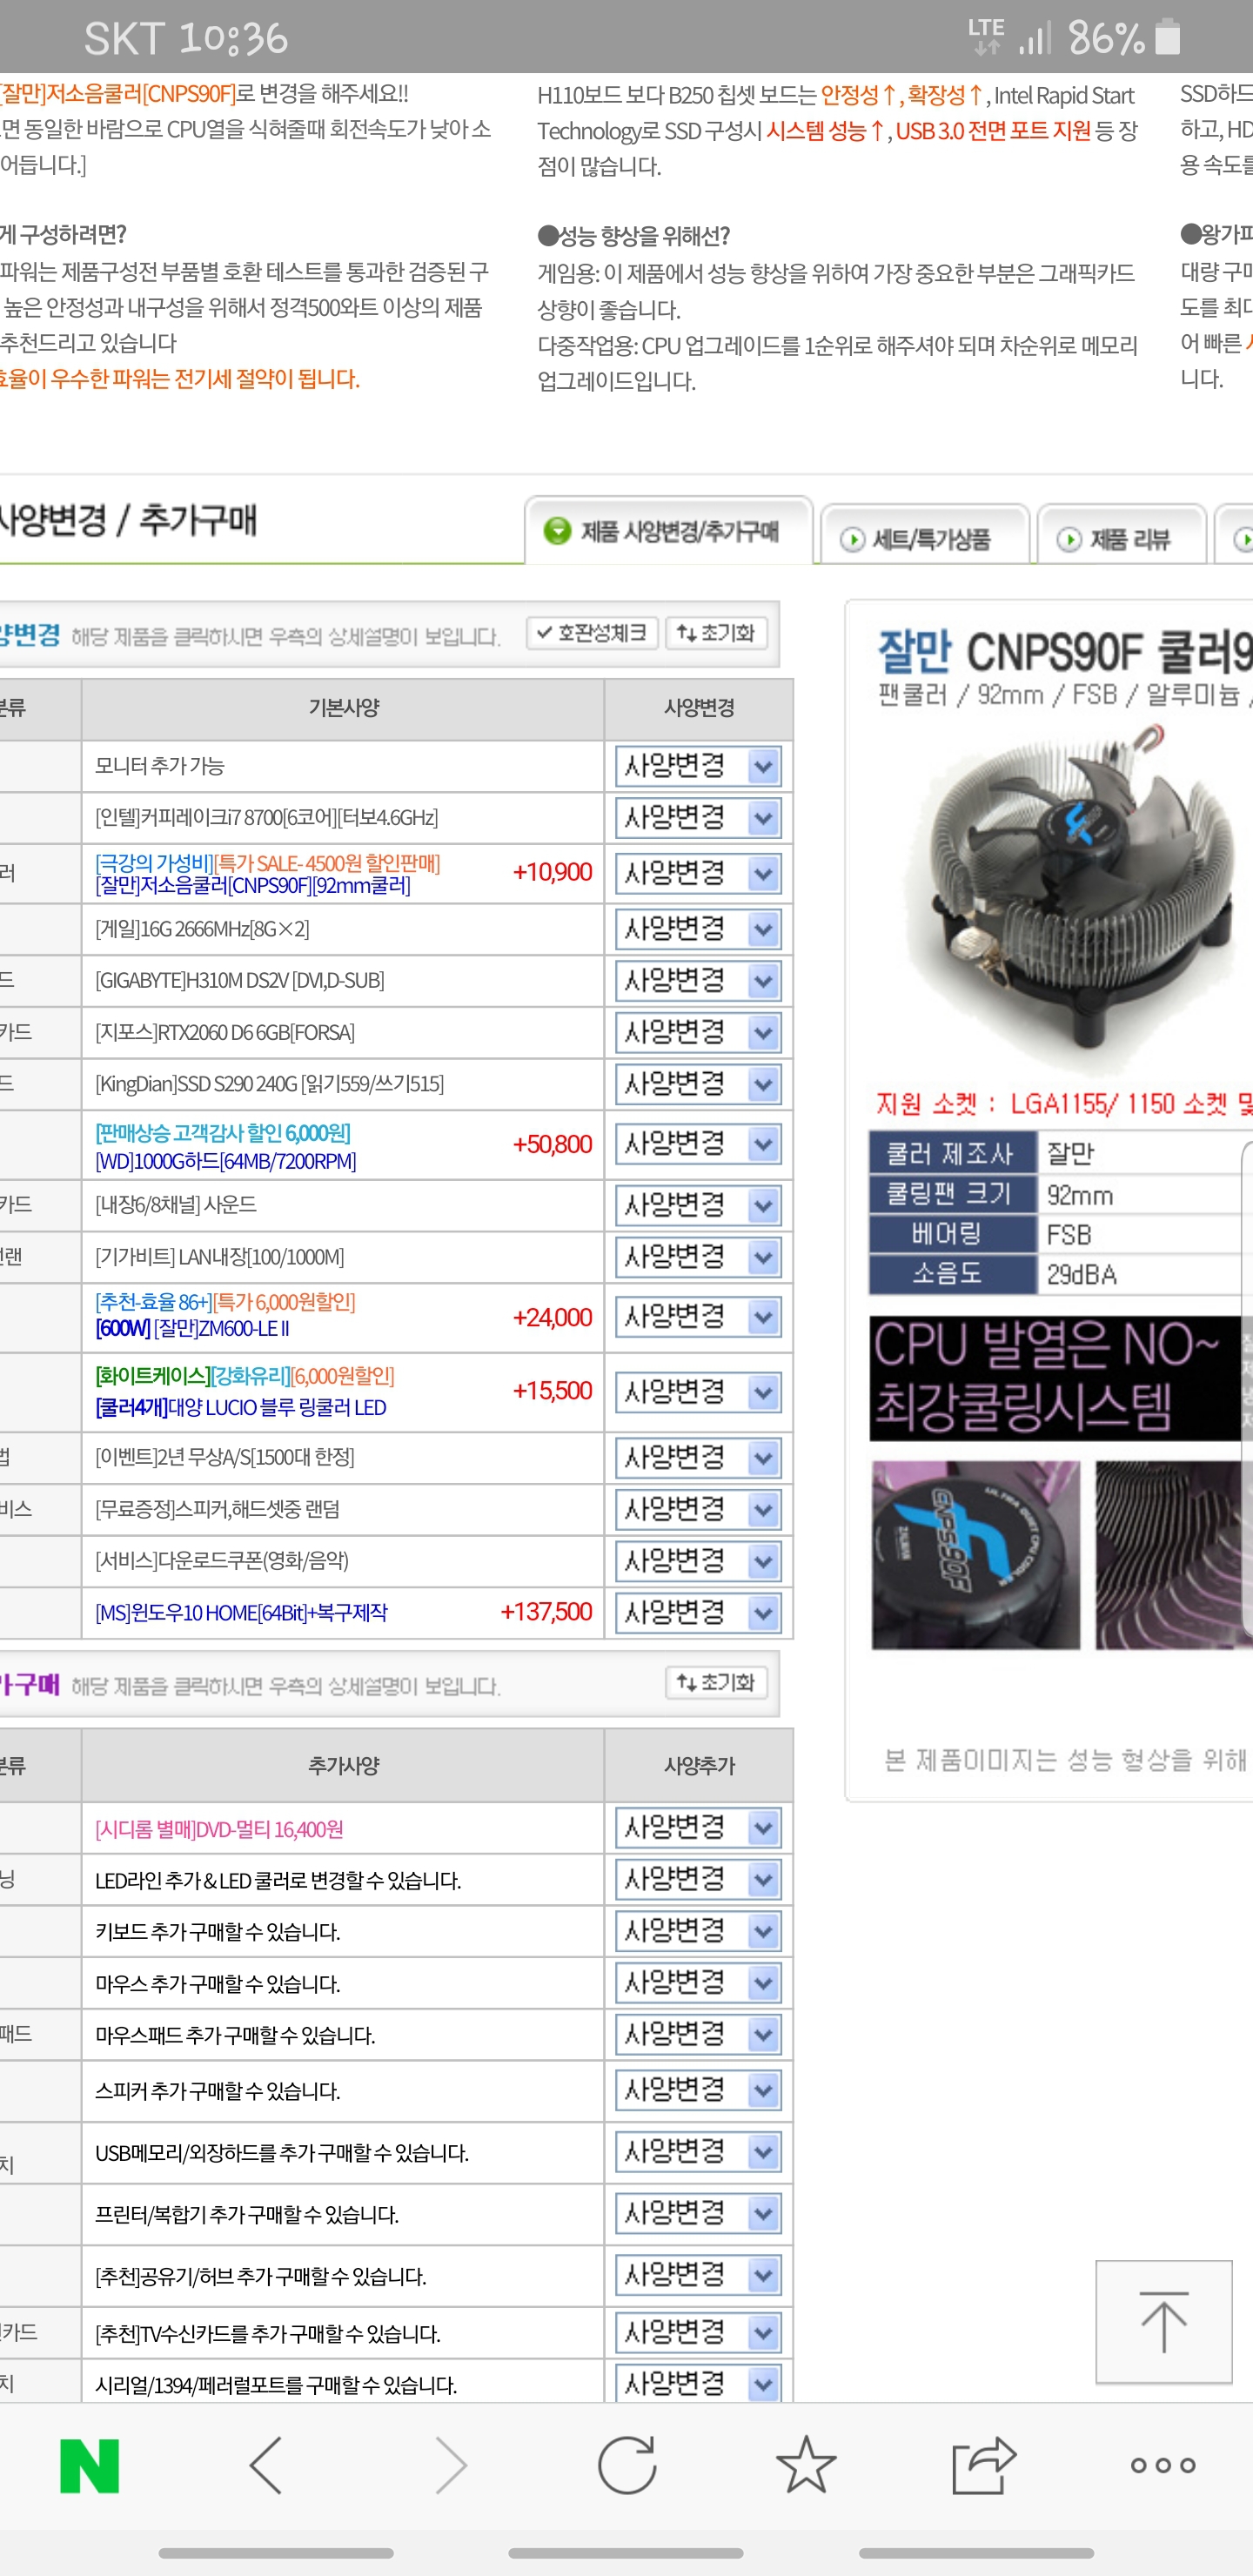The height and width of the screenshot is (2576, 1253).
Task: Open 사양변경 dropdown for 윈도우10 HOME row
Action: click(698, 1613)
